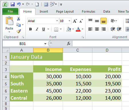Select the Profit header cell

point(107,69)
